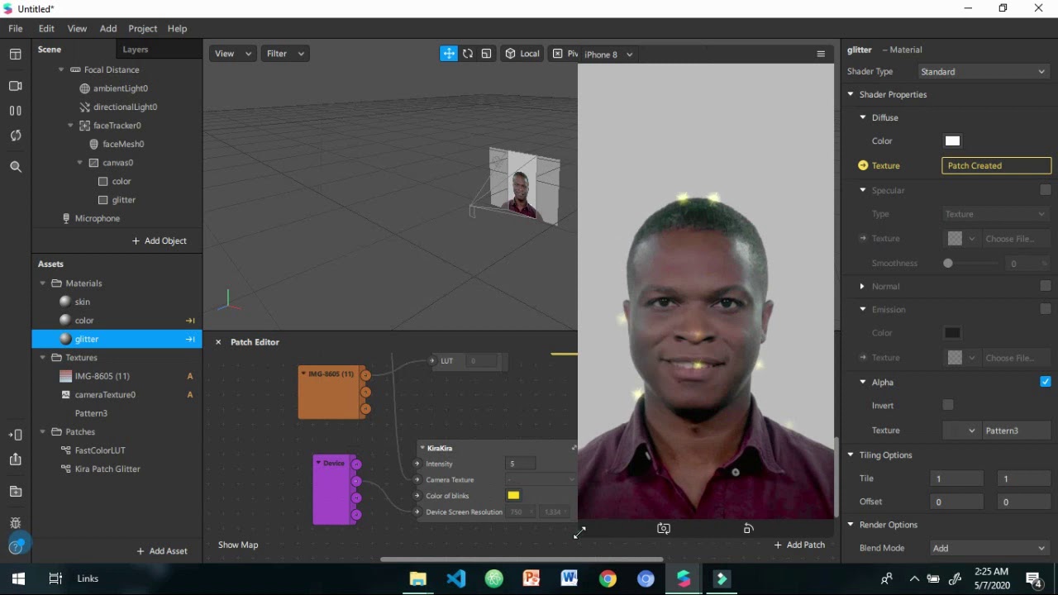
Task: Collapse the faceTracker0 tree node
Action: (70, 126)
